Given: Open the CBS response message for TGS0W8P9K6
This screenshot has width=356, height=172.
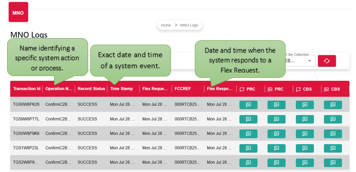Looking at the screenshot, I should (x=333, y=134).
